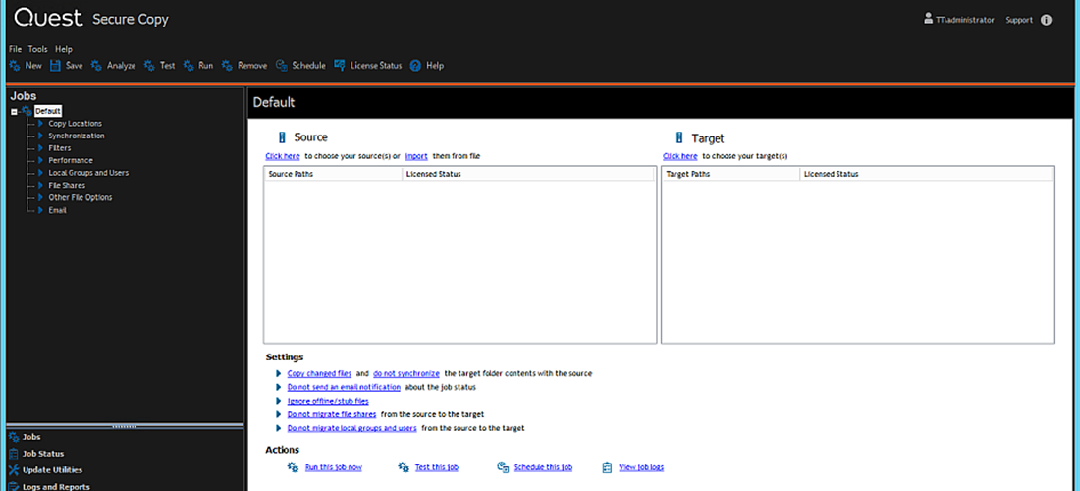Click the Analyze toolbar icon
The height and width of the screenshot is (491, 1080).
[96, 66]
